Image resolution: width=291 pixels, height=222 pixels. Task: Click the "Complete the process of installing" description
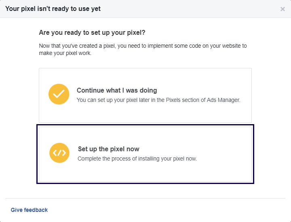(137, 159)
